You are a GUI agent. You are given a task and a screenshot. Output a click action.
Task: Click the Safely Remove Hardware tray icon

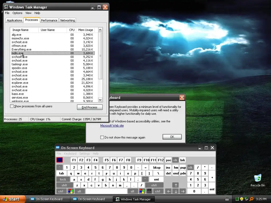[246, 199]
